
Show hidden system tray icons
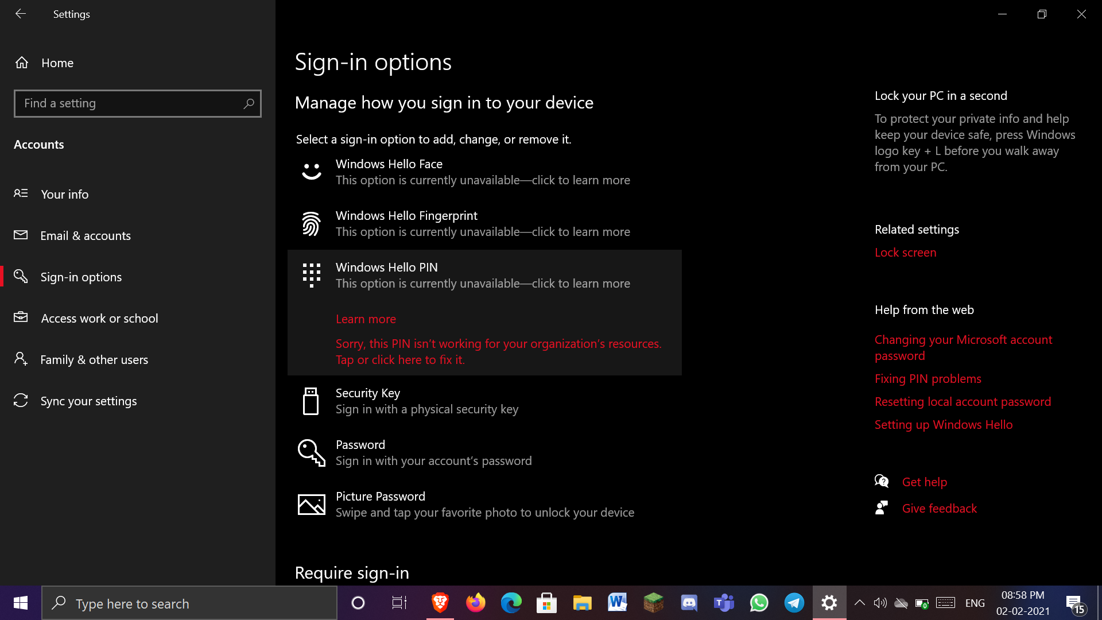tap(859, 603)
